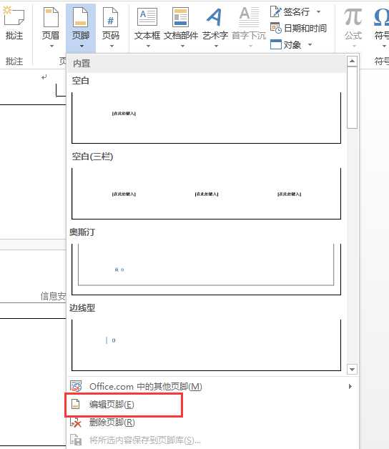389x449 pixels.
Task: Expand the 公式 dropdown arrow
Action: [354, 46]
